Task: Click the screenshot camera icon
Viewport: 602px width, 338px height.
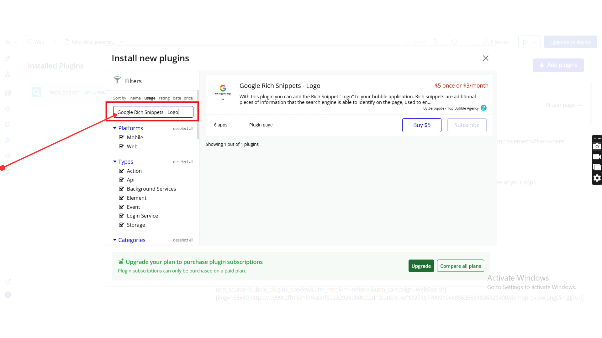Action: coord(597,146)
